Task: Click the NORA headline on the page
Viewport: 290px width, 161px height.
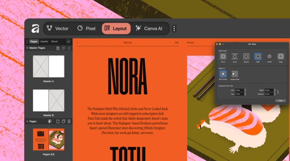Action: click(128, 76)
